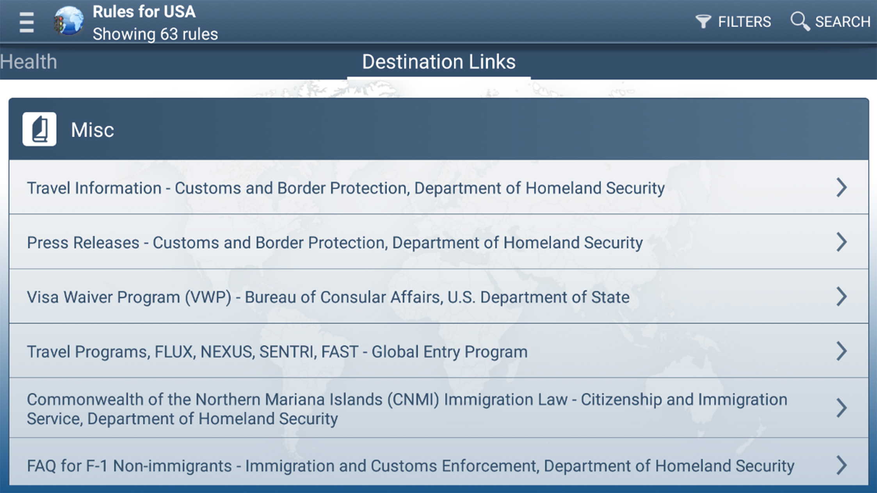Expand Press Releases row chevron
Image resolution: width=877 pixels, height=493 pixels.
click(x=841, y=242)
